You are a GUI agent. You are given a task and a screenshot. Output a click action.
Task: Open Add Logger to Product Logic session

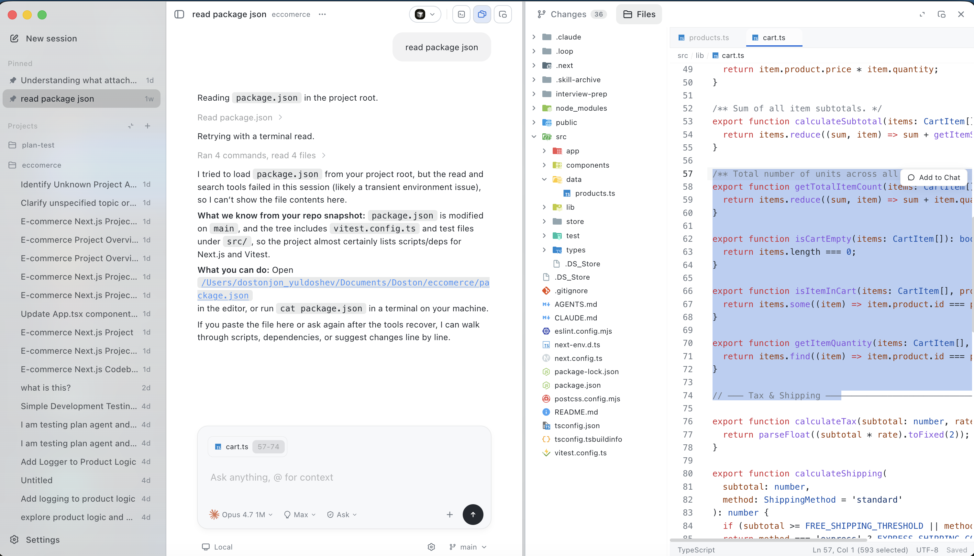tap(81, 462)
